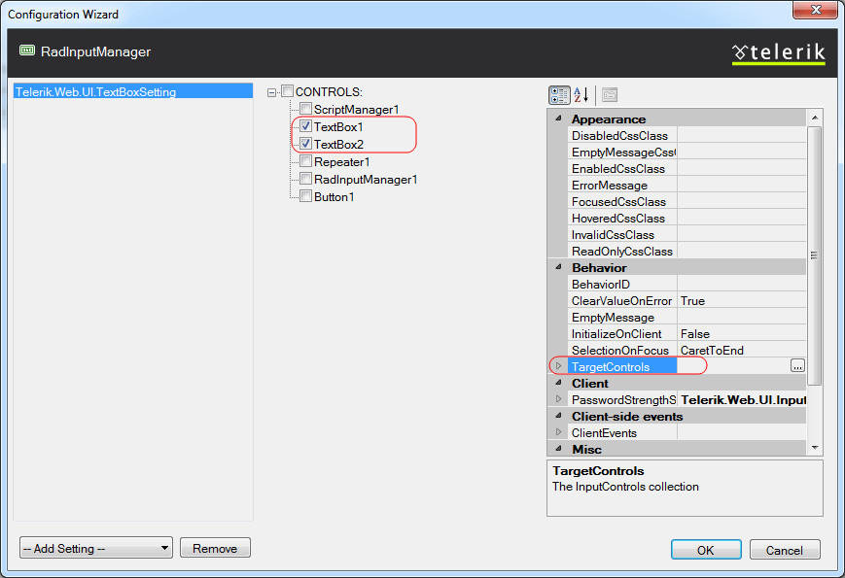Check the ScriptManager1 checkbox
The width and height of the screenshot is (845, 578).
tap(305, 109)
